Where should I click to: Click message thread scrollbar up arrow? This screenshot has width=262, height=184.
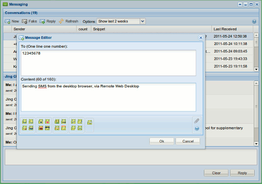[x=256, y=83]
